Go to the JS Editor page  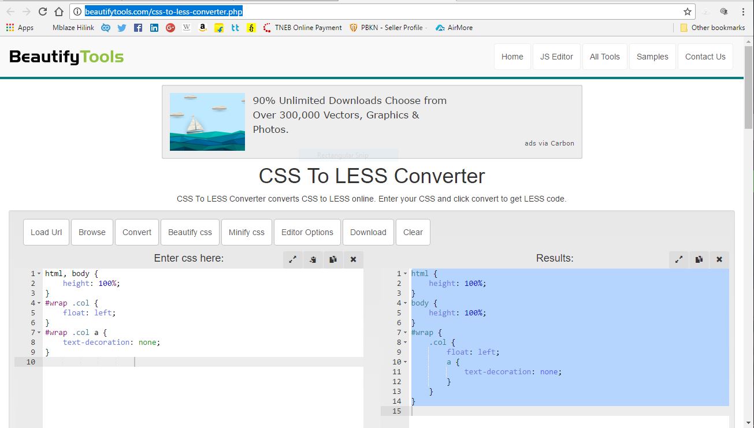(556, 57)
